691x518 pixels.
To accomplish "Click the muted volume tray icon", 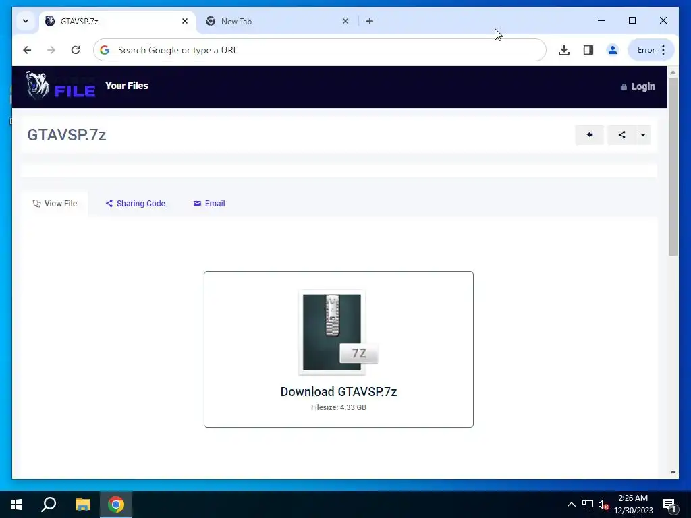I will (604, 505).
